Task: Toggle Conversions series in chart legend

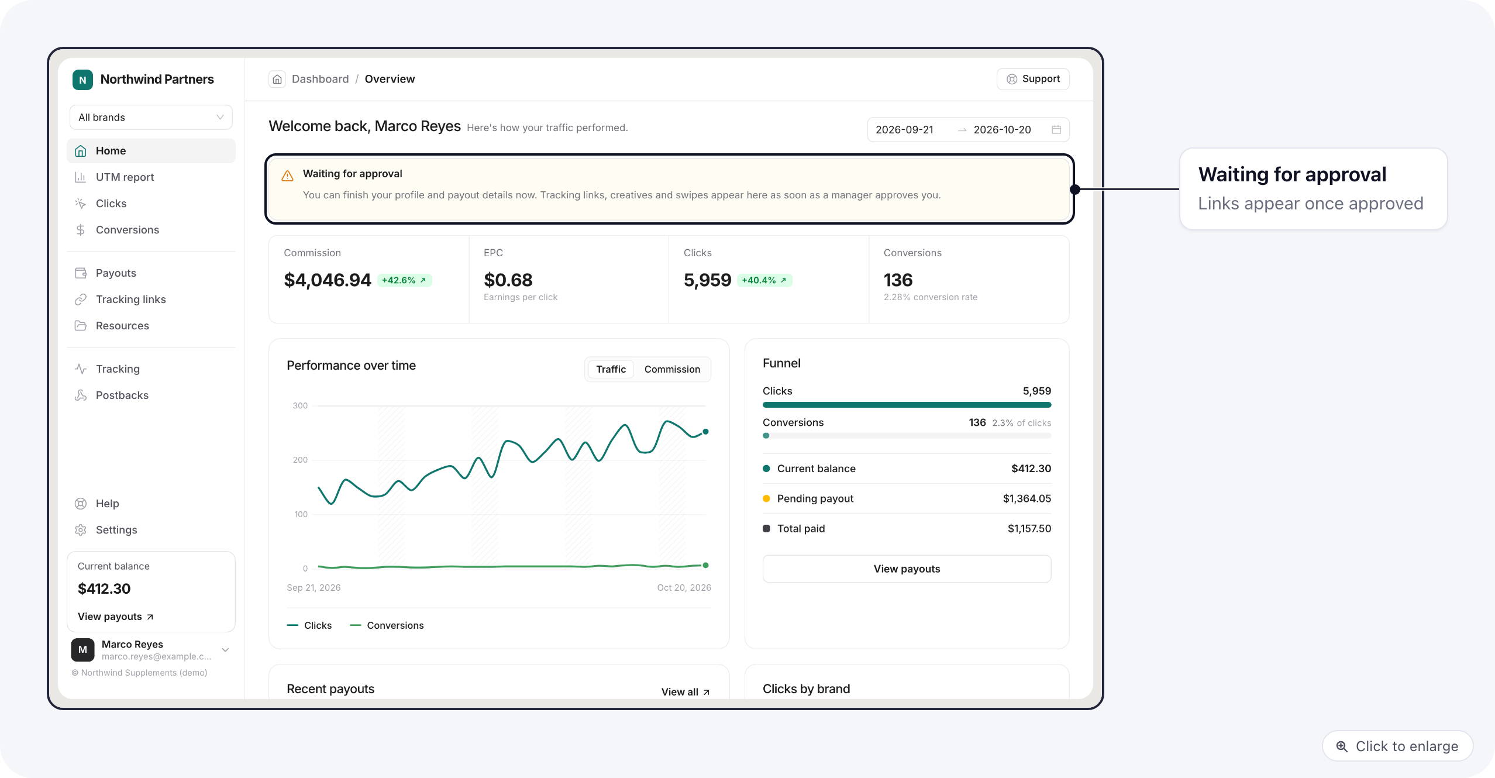Action: (x=387, y=625)
